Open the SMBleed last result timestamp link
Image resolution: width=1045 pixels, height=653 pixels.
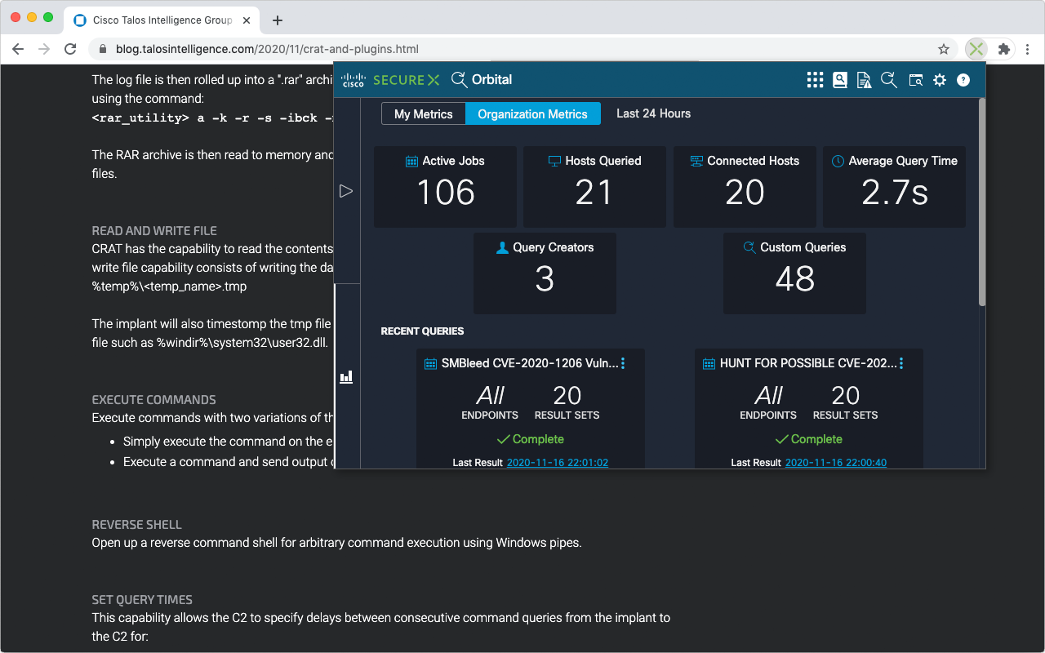click(557, 462)
